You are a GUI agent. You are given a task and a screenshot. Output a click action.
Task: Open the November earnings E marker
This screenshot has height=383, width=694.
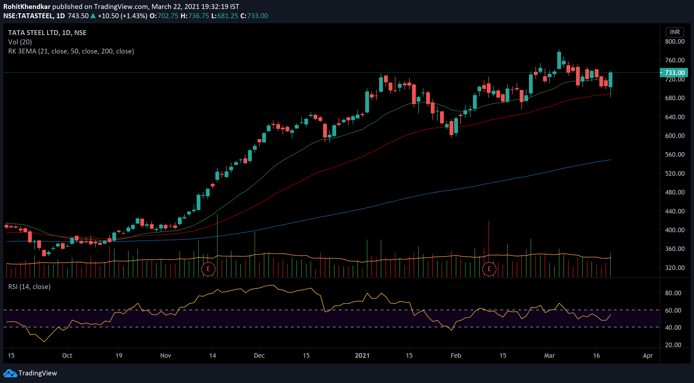pos(208,269)
